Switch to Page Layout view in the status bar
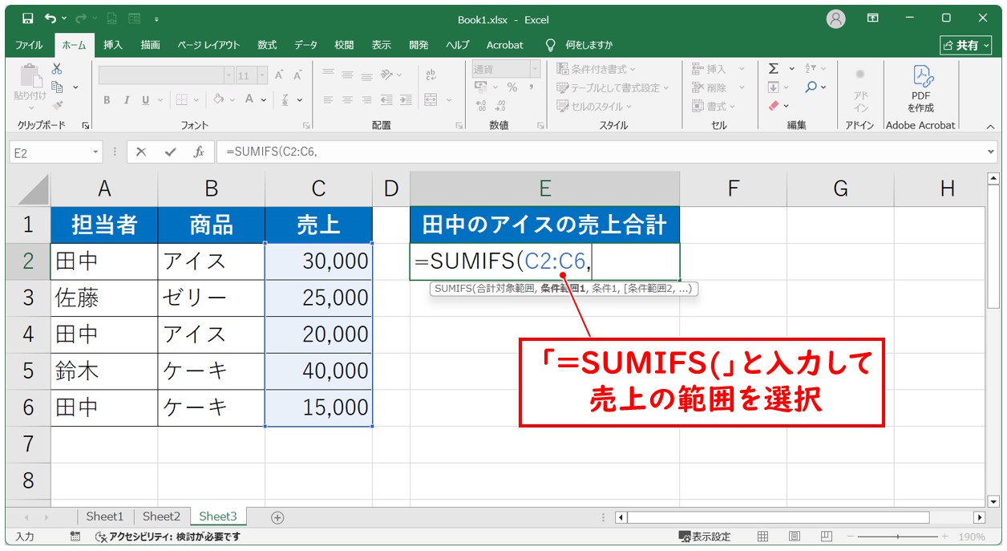The image size is (1007, 551). pyautogui.click(x=794, y=537)
